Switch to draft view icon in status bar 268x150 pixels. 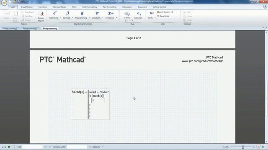click(263, 147)
